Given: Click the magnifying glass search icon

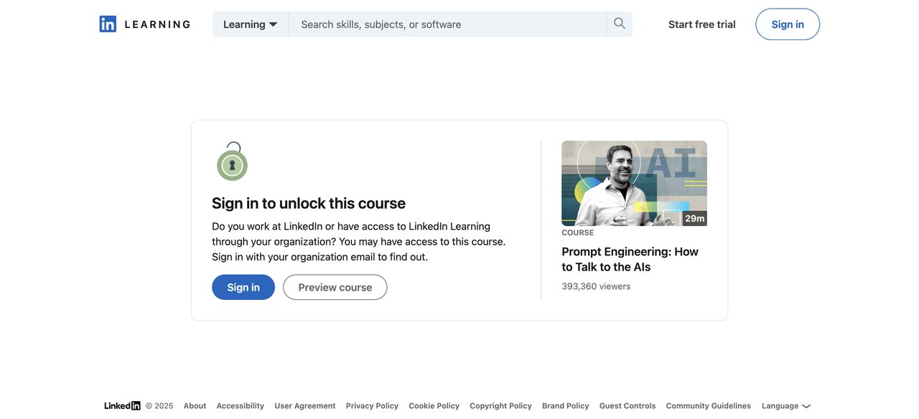Looking at the screenshot, I should coord(620,24).
